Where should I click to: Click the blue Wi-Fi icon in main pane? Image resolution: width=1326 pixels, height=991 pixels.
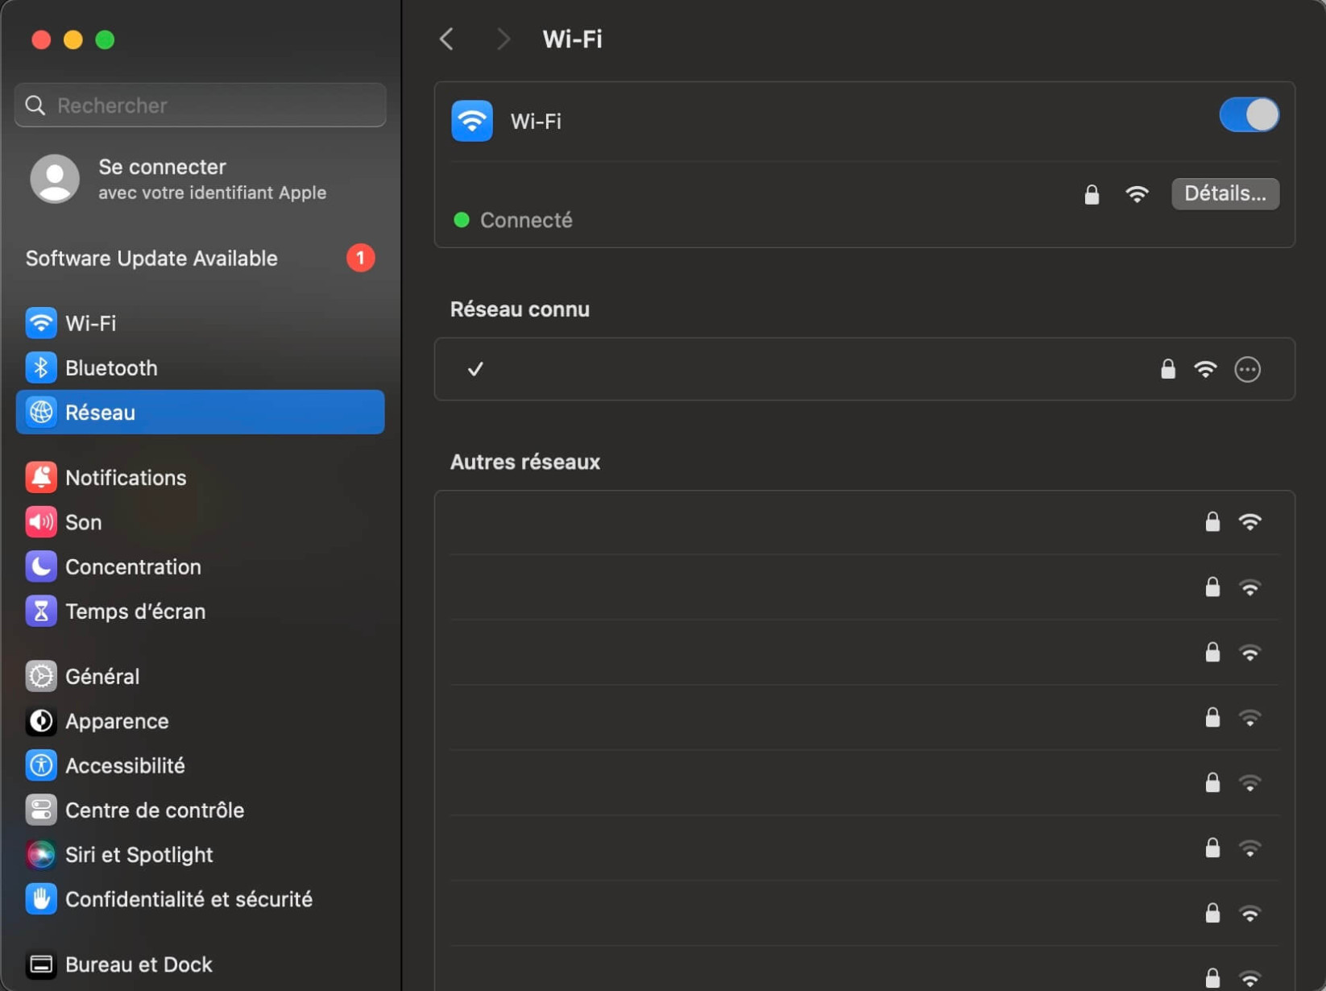pyautogui.click(x=472, y=121)
